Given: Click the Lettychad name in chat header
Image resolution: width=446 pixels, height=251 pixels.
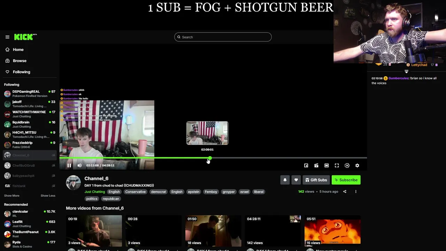Looking at the screenshot, I should coord(419,65).
